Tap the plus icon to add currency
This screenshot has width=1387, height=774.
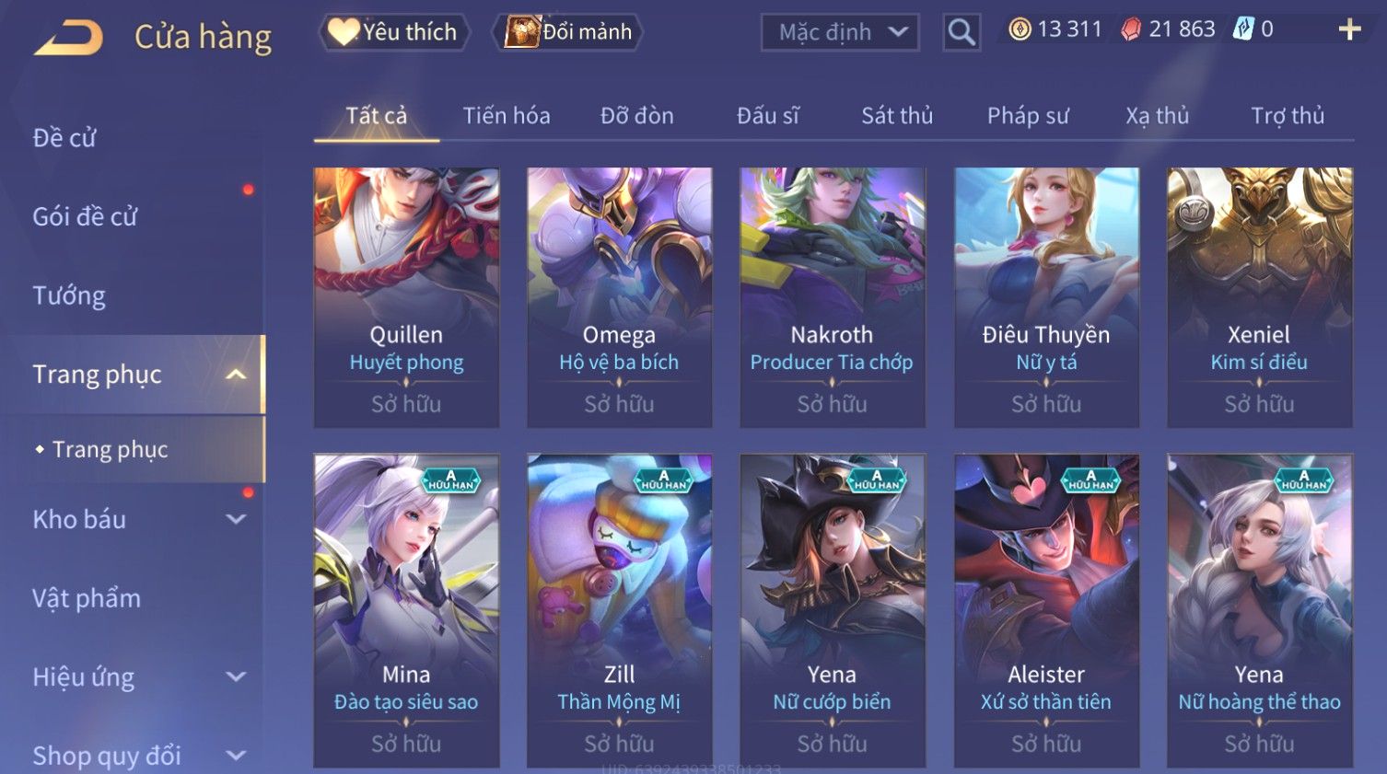[1349, 29]
